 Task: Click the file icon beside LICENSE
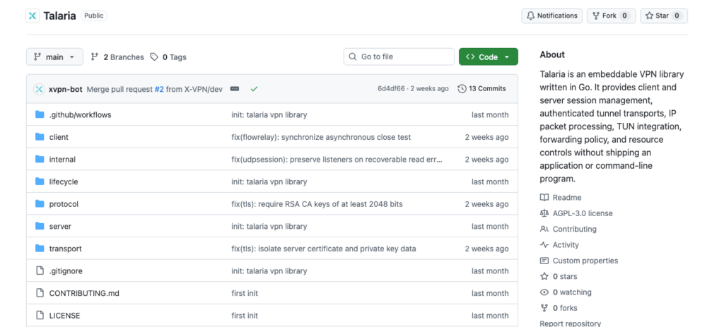point(40,316)
